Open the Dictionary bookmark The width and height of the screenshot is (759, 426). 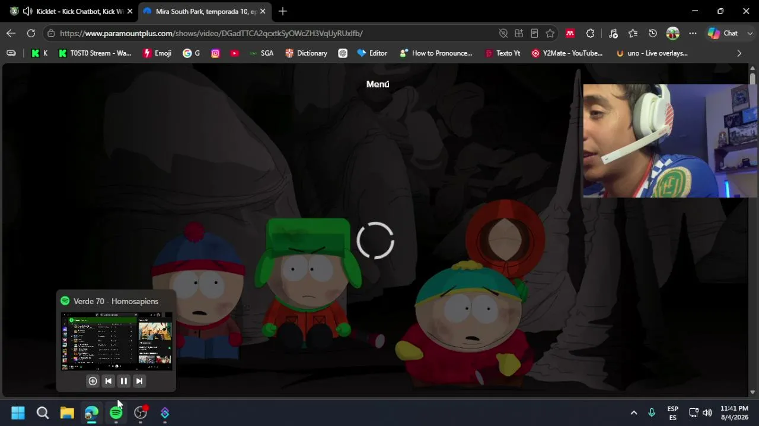tap(306, 53)
